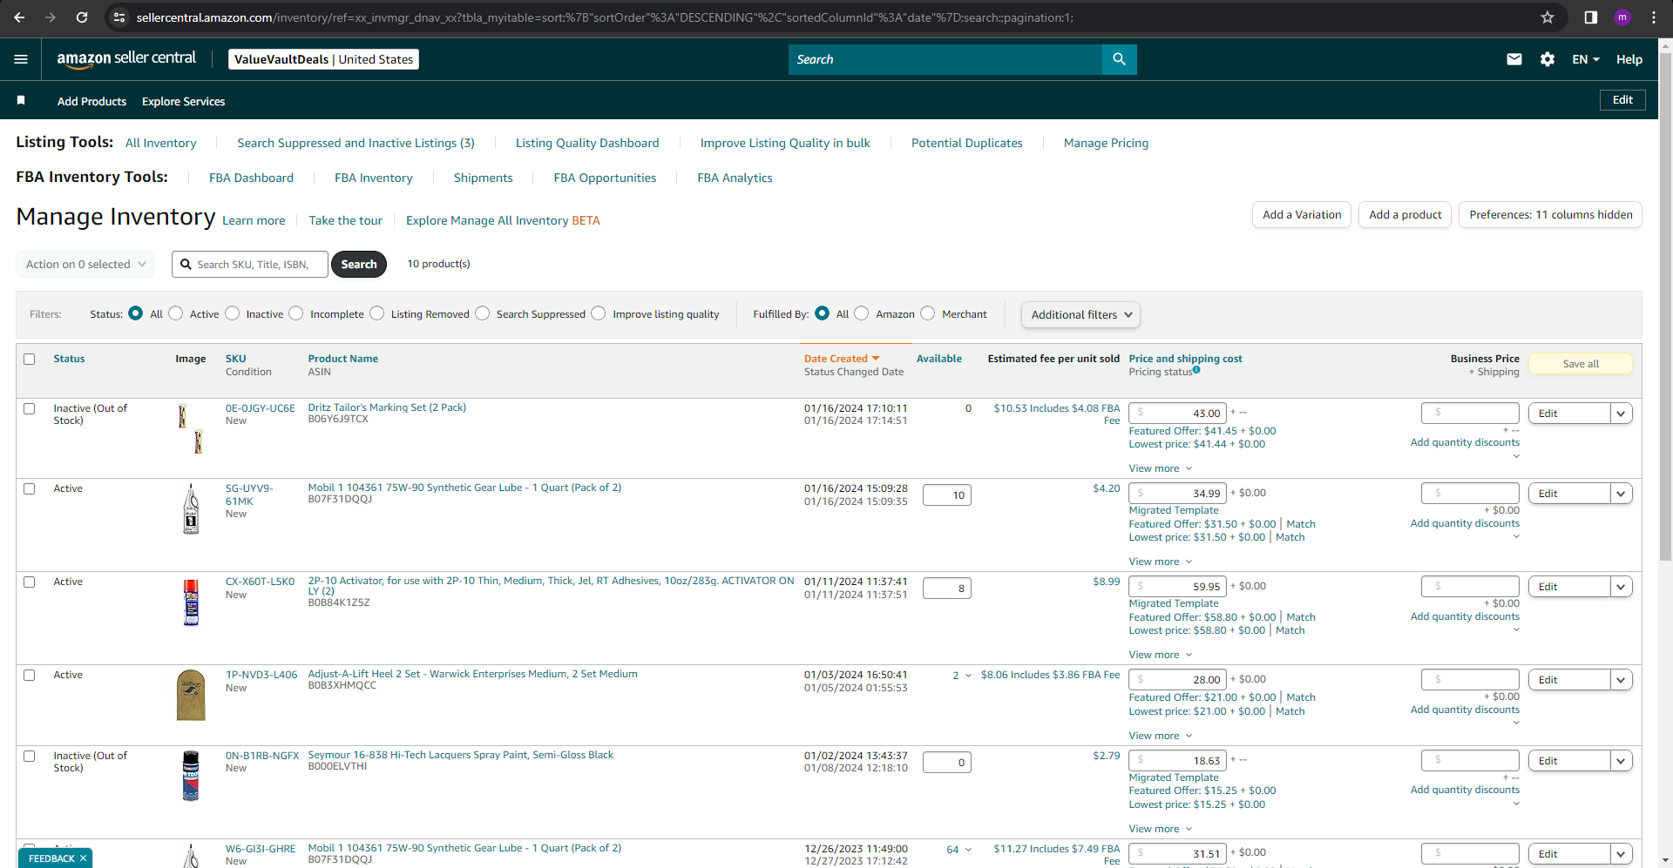Viewport: 1673px width, 868px height.
Task: Filter status by Active radio button
Action: point(176,313)
